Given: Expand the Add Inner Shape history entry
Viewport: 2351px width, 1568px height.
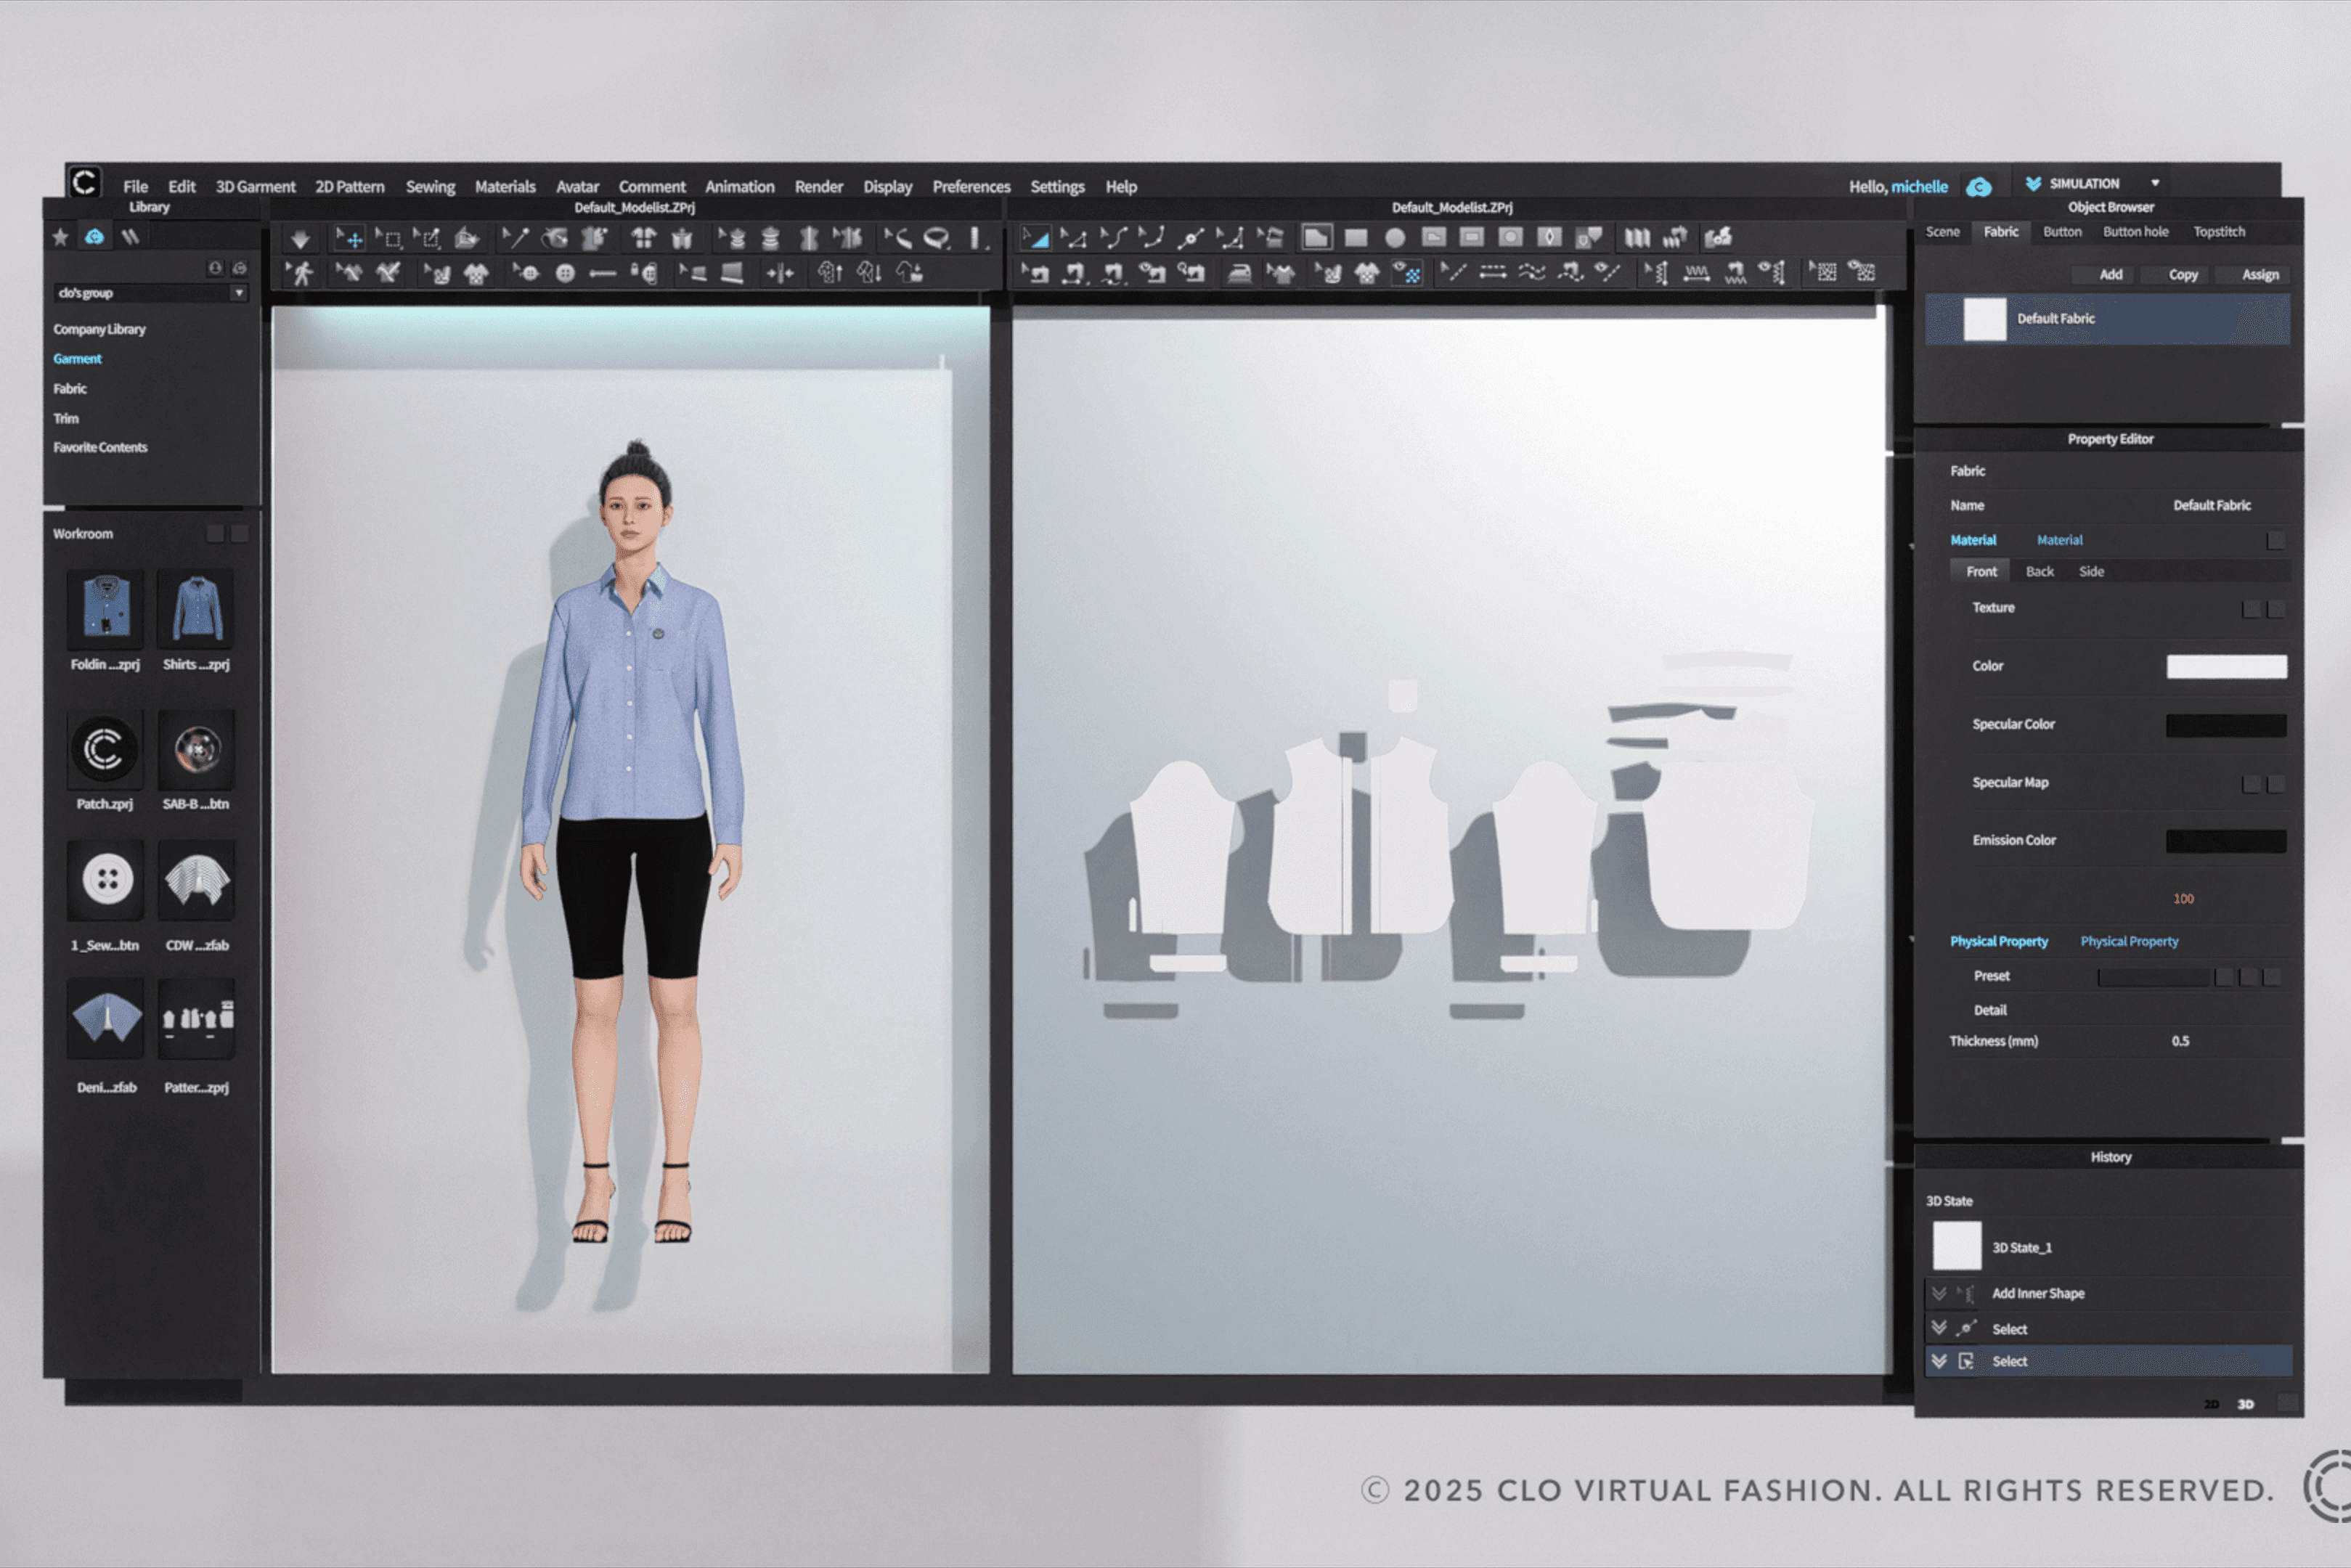Looking at the screenshot, I should pyautogui.click(x=1940, y=1293).
